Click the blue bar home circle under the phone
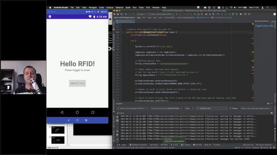277x155 pixels. coord(77,120)
